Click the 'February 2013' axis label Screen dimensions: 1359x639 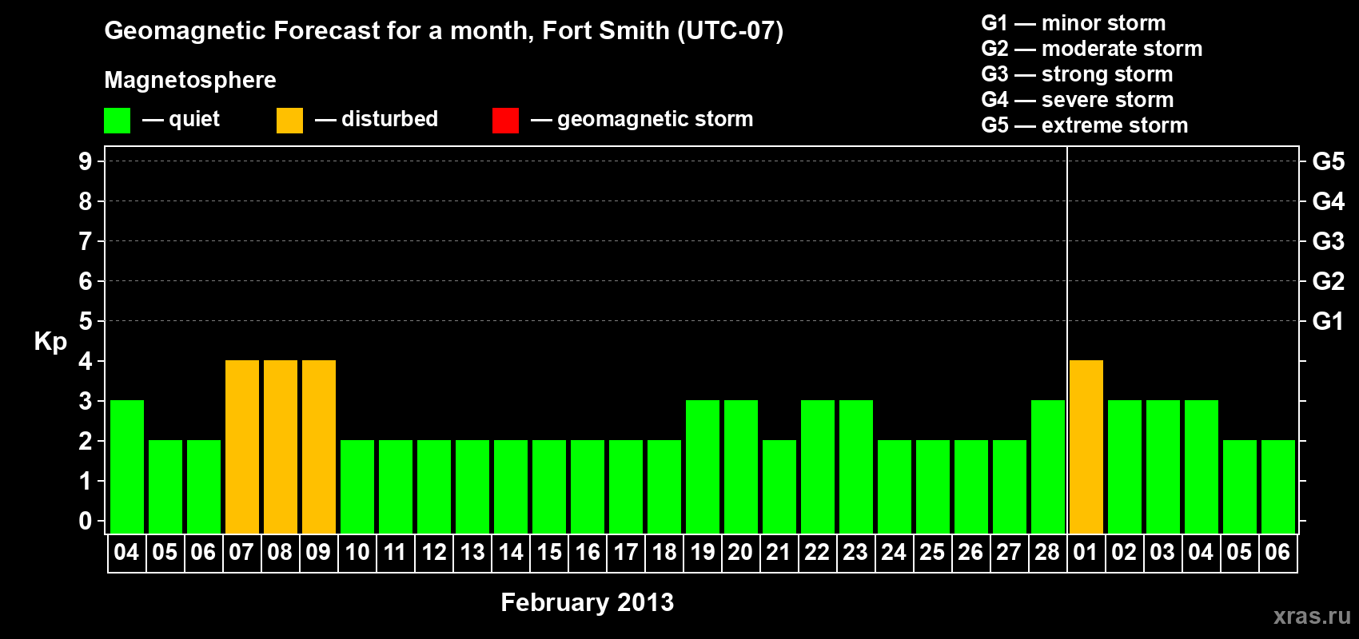[588, 602]
